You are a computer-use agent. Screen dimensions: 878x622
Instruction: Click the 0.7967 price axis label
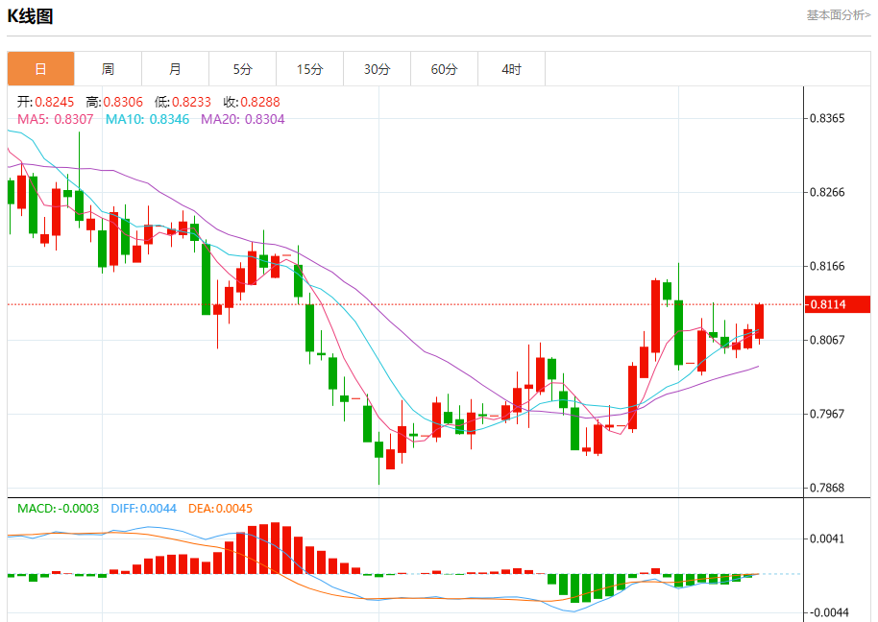[827, 414]
